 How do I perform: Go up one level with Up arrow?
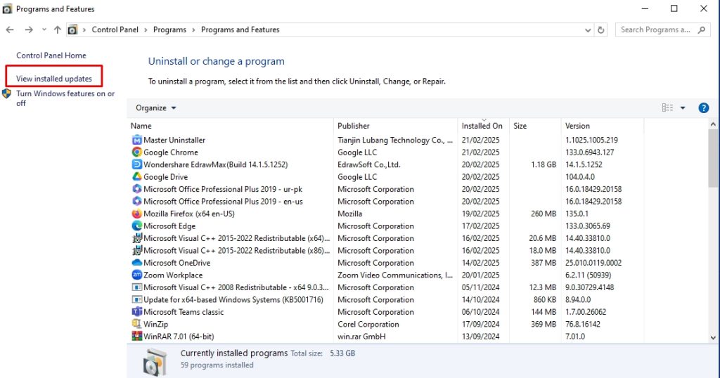[x=58, y=30]
